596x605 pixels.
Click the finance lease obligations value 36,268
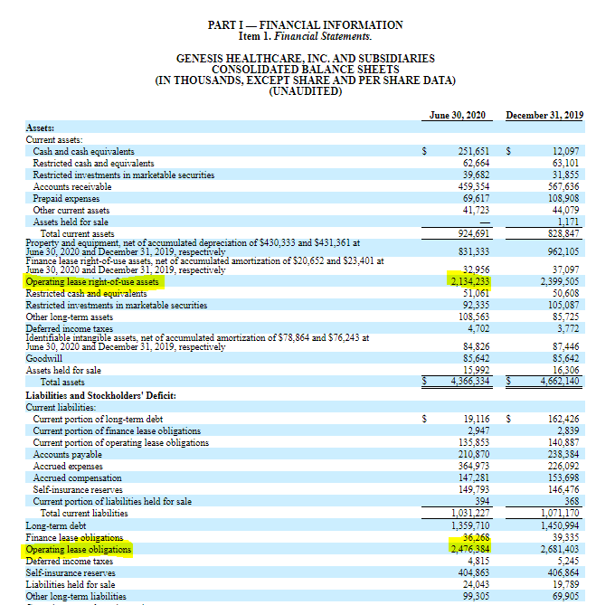click(x=476, y=537)
